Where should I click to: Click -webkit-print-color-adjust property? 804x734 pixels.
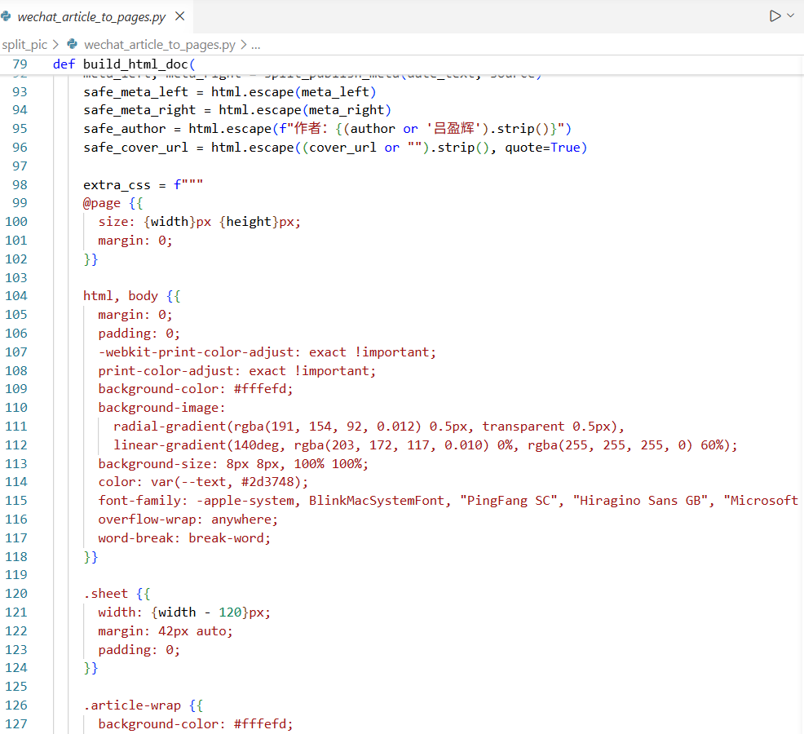tap(196, 352)
